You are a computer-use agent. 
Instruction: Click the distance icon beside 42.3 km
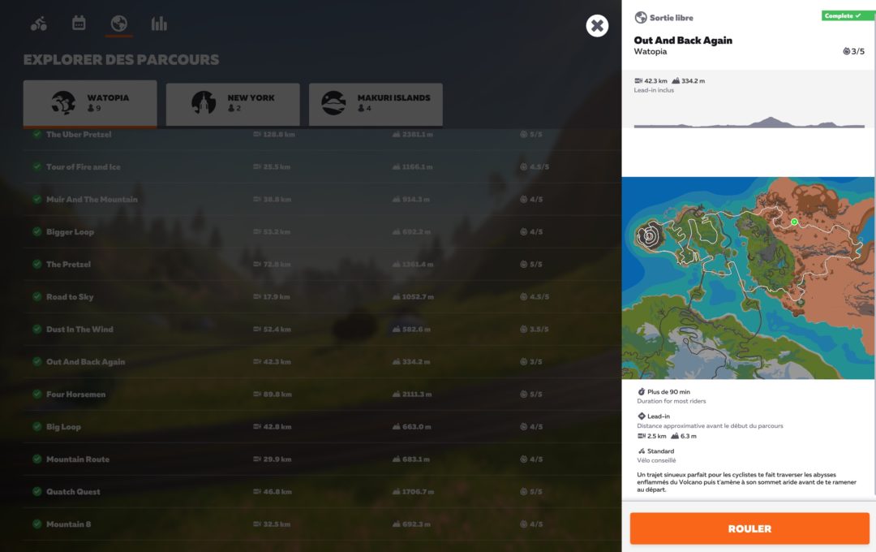[638, 80]
